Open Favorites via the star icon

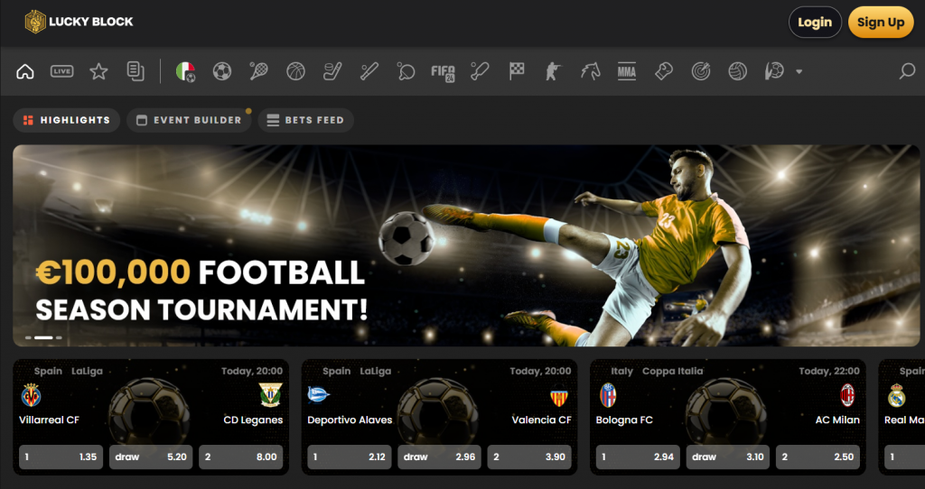(98, 72)
